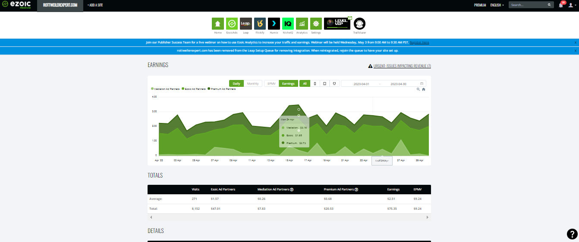Open the Humix app icon
This screenshot has width=579, height=242.
274,24
